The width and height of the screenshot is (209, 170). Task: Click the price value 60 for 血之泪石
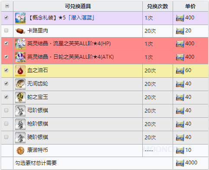click(188, 70)
